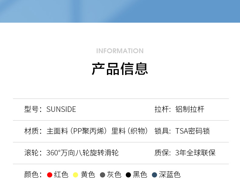The height and width of the screenshot is (185, 240).
Task: Pick the black color dot
Action: coord(129,175)
